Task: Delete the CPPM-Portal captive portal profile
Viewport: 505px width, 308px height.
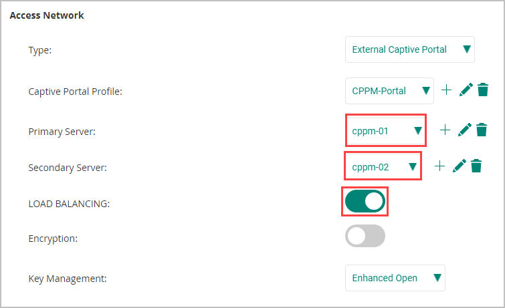Action: (483, 90)
